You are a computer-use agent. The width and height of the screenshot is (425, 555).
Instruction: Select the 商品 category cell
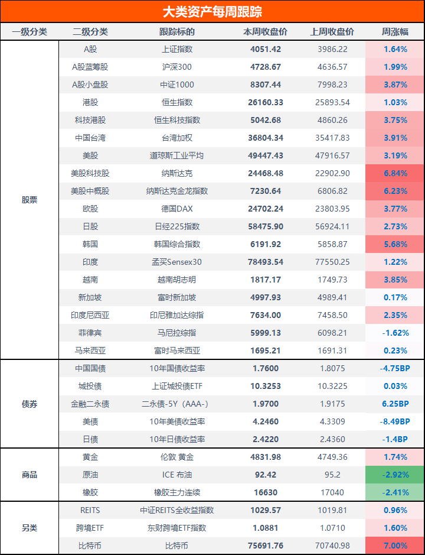pos(30,475)
